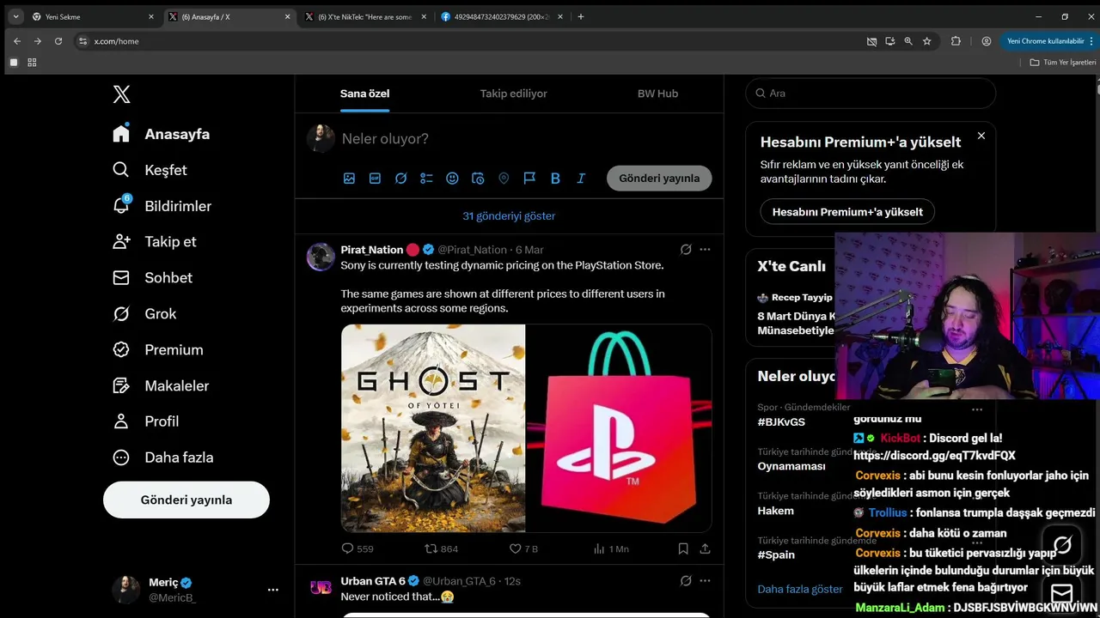Open the #BJKvGS trending topic

781,422
